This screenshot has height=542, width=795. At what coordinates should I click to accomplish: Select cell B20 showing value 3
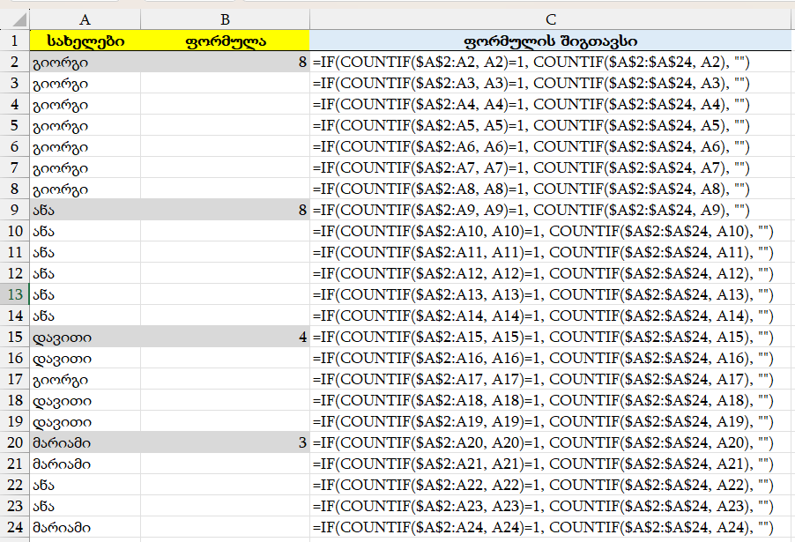coord(225,442)
